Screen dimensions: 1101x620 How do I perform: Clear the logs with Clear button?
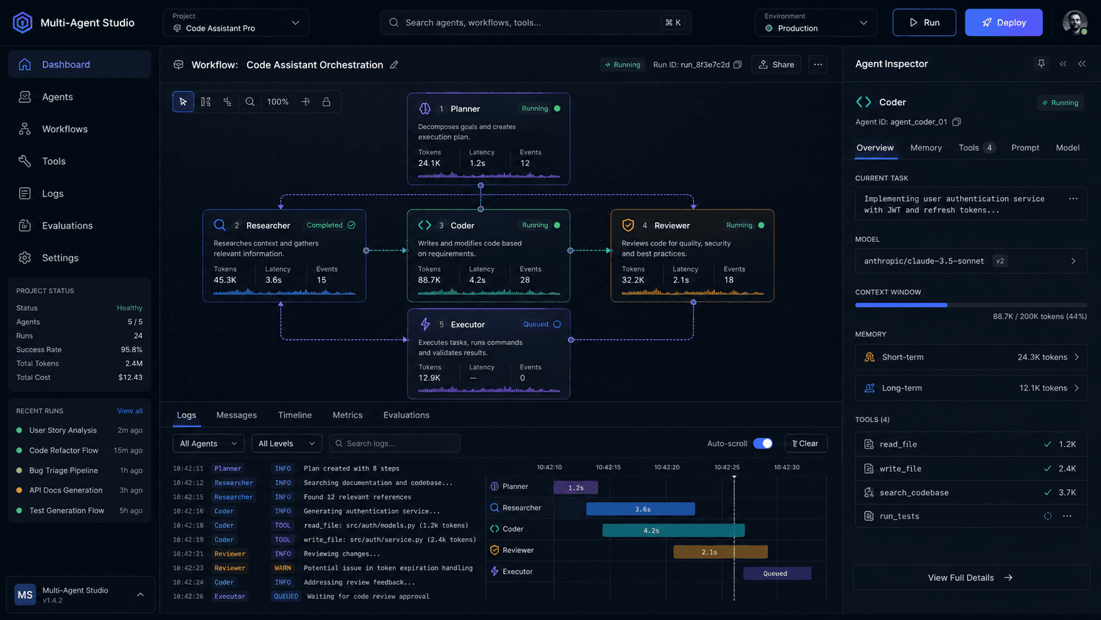click(x=806, y=443)
